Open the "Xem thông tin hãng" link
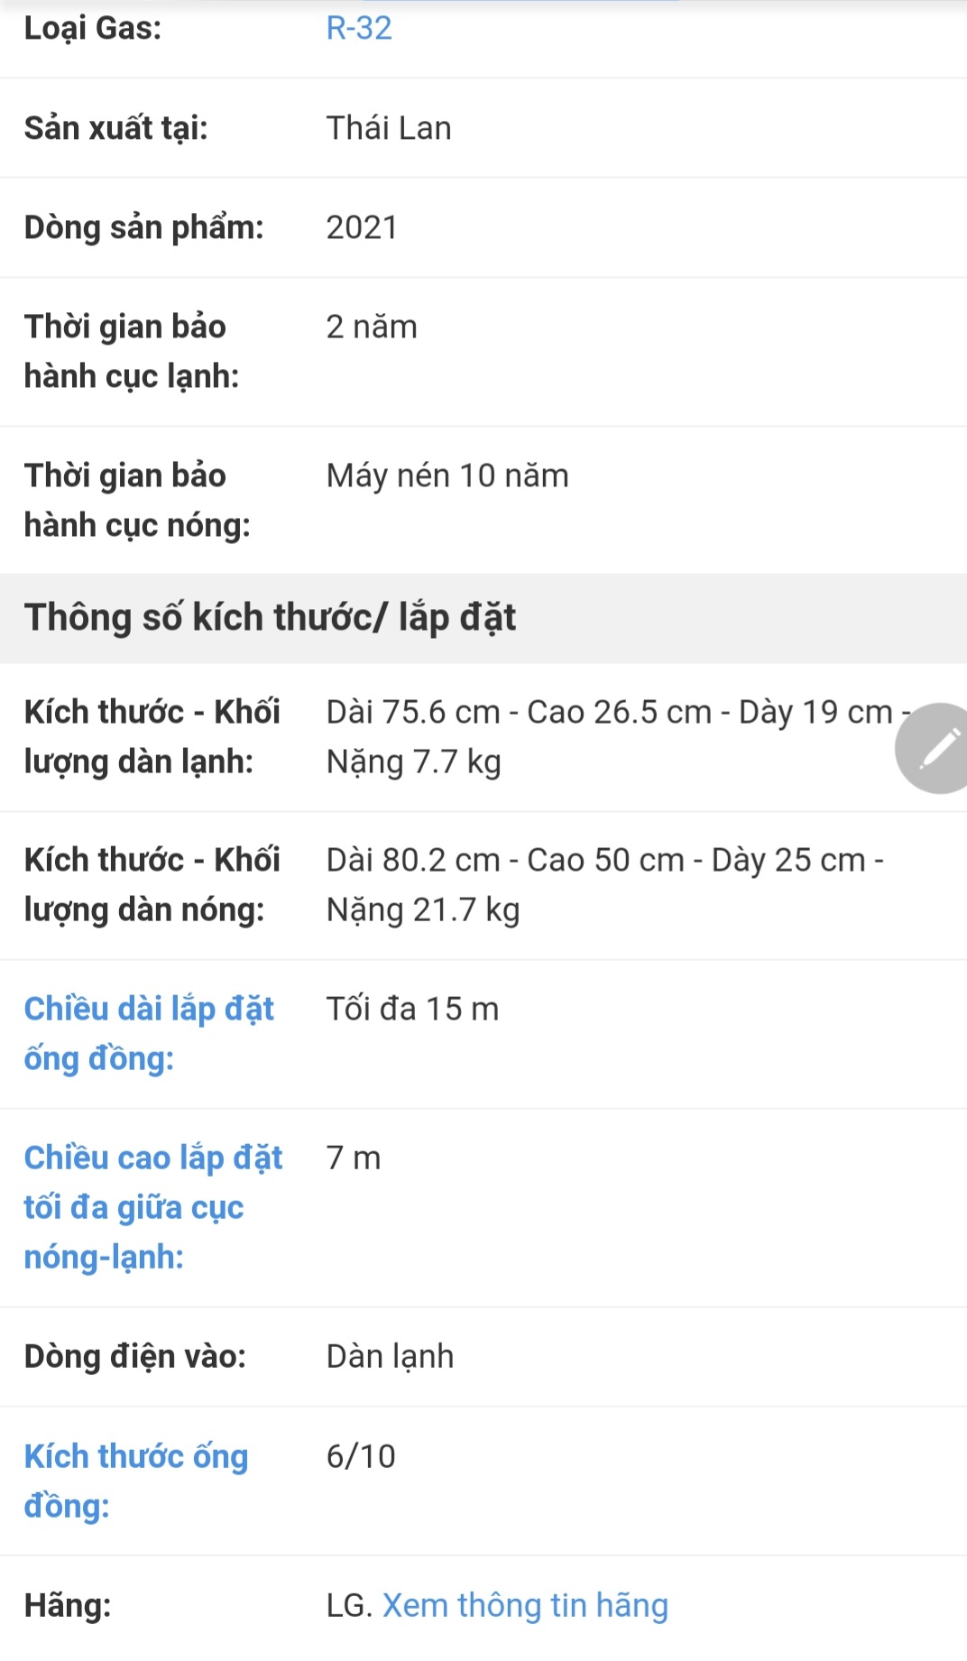Viewport: 967px width, 1661px height. tap(525, 1605)
